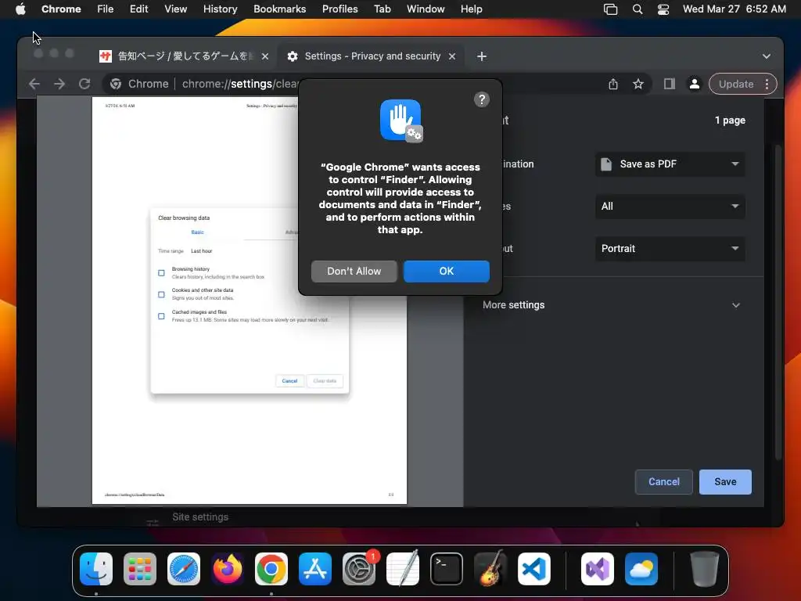Image resolution: width=801 pixels, height=601 pixels.
Task: Open the Save as PDF destination dropdown
Action: [670, 164]
